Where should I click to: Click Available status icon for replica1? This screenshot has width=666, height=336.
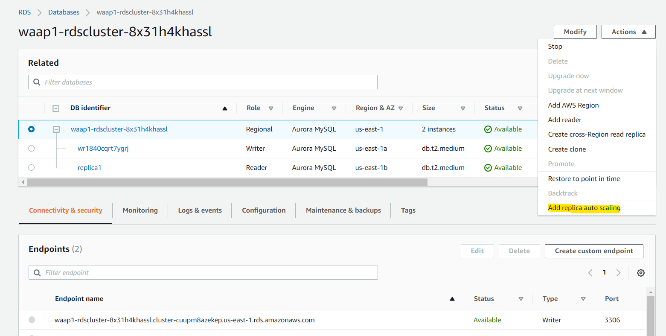pos(488,168)
